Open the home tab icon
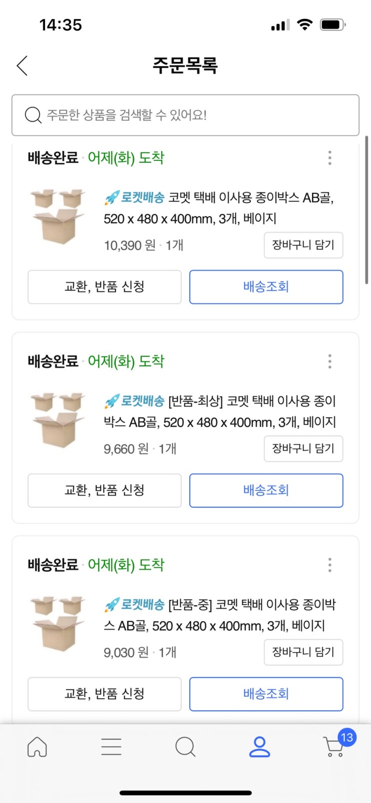 (x=37, y=747)
